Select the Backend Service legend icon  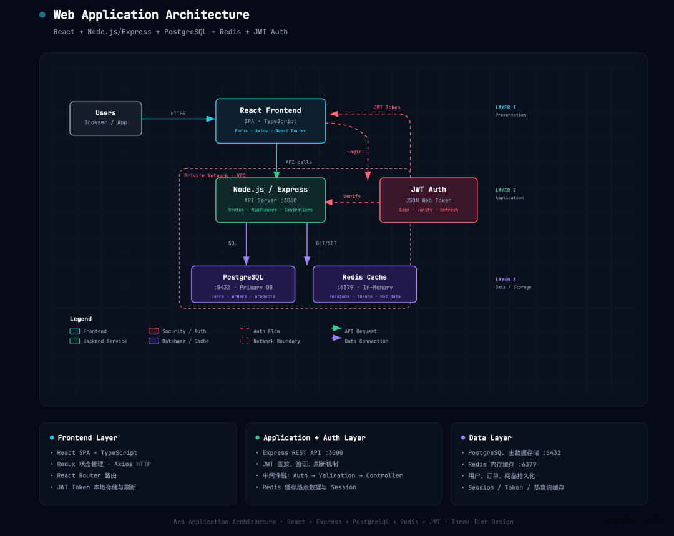pyautogui.click(x=75, y=341)
